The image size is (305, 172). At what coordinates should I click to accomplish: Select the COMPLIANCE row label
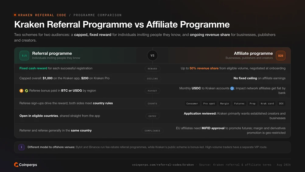tap(152, 131)
